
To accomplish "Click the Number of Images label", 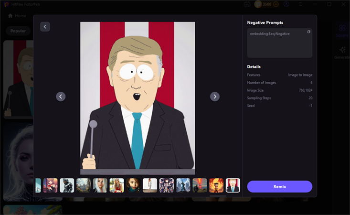I will 261,83.
